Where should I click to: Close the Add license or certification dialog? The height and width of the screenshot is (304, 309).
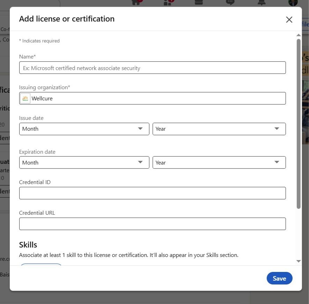[289, 20]
